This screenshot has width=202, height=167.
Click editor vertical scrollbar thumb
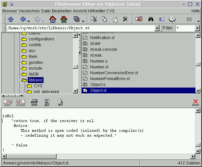pos(198,145)
